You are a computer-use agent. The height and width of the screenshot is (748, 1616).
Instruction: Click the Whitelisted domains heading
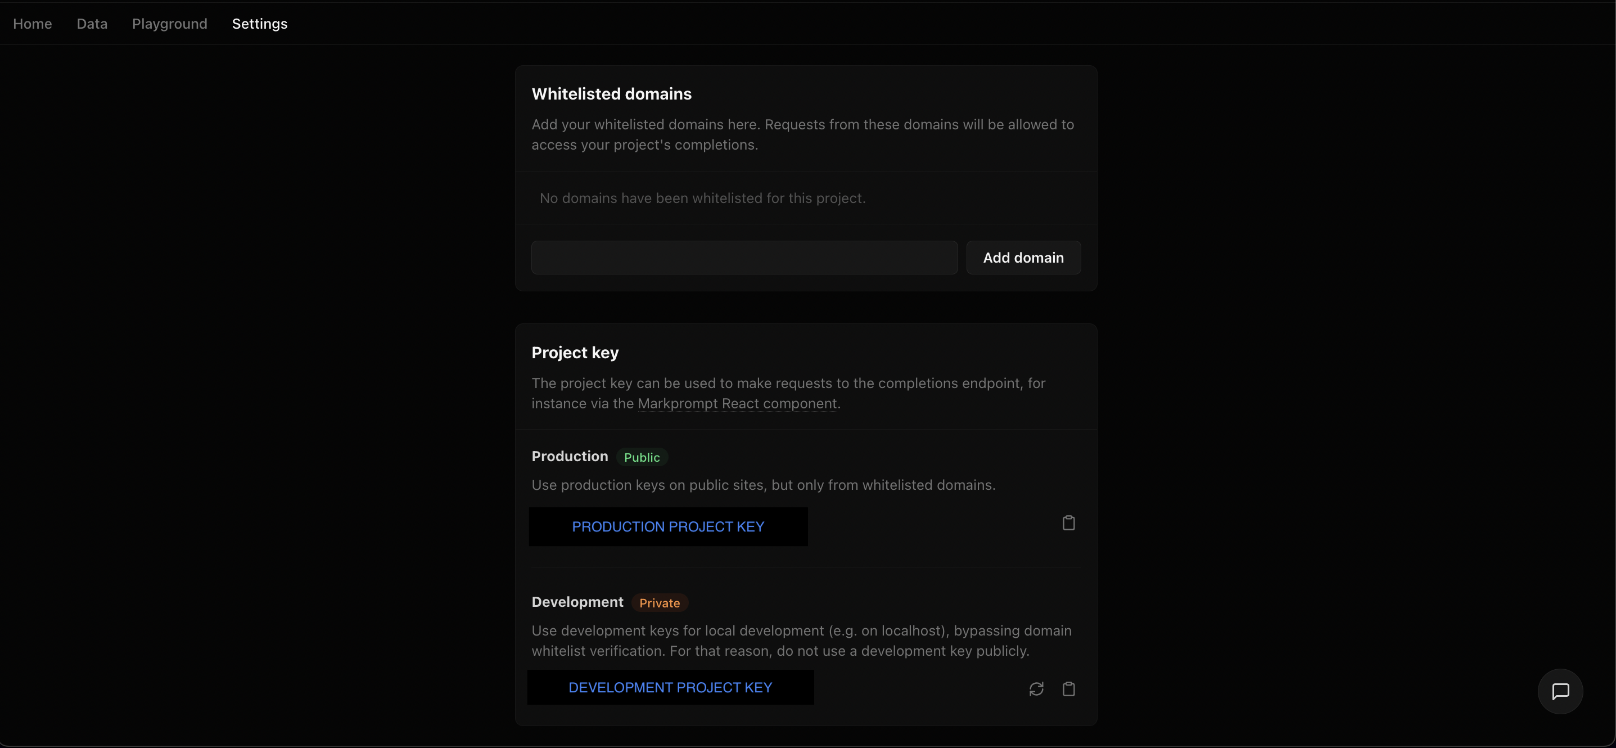click(612, 94)
